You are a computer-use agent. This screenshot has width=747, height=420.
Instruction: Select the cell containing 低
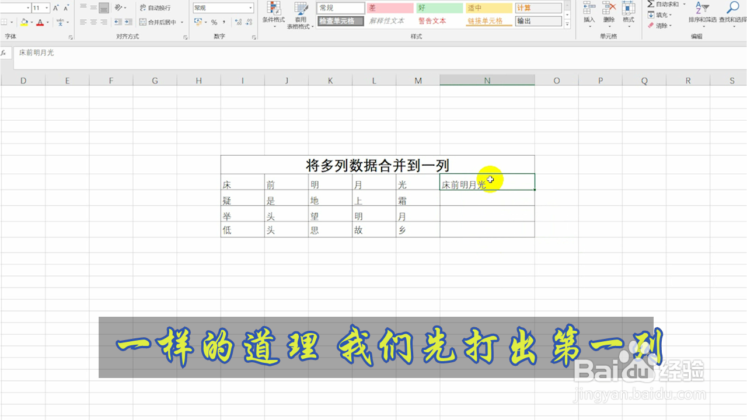point(243,230)
